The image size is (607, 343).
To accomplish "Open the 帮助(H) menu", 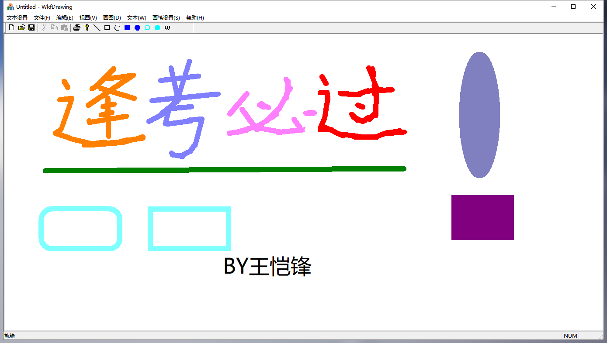I will [x=195, y=18].
